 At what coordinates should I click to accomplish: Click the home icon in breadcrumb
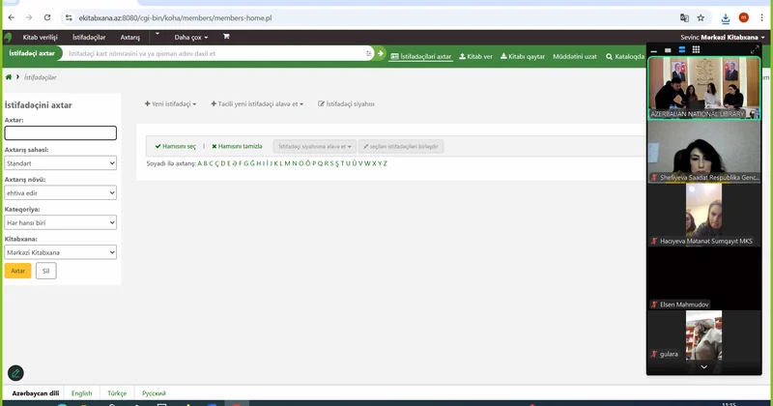(x=9, y=76)
